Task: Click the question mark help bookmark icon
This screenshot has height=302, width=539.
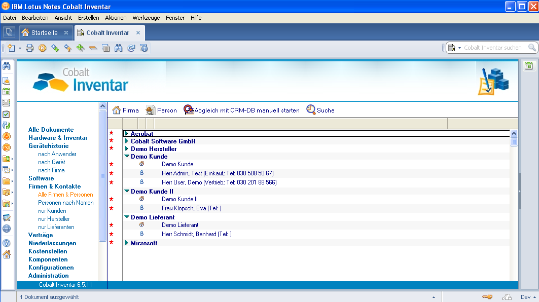Action: [x=7, y=243]
